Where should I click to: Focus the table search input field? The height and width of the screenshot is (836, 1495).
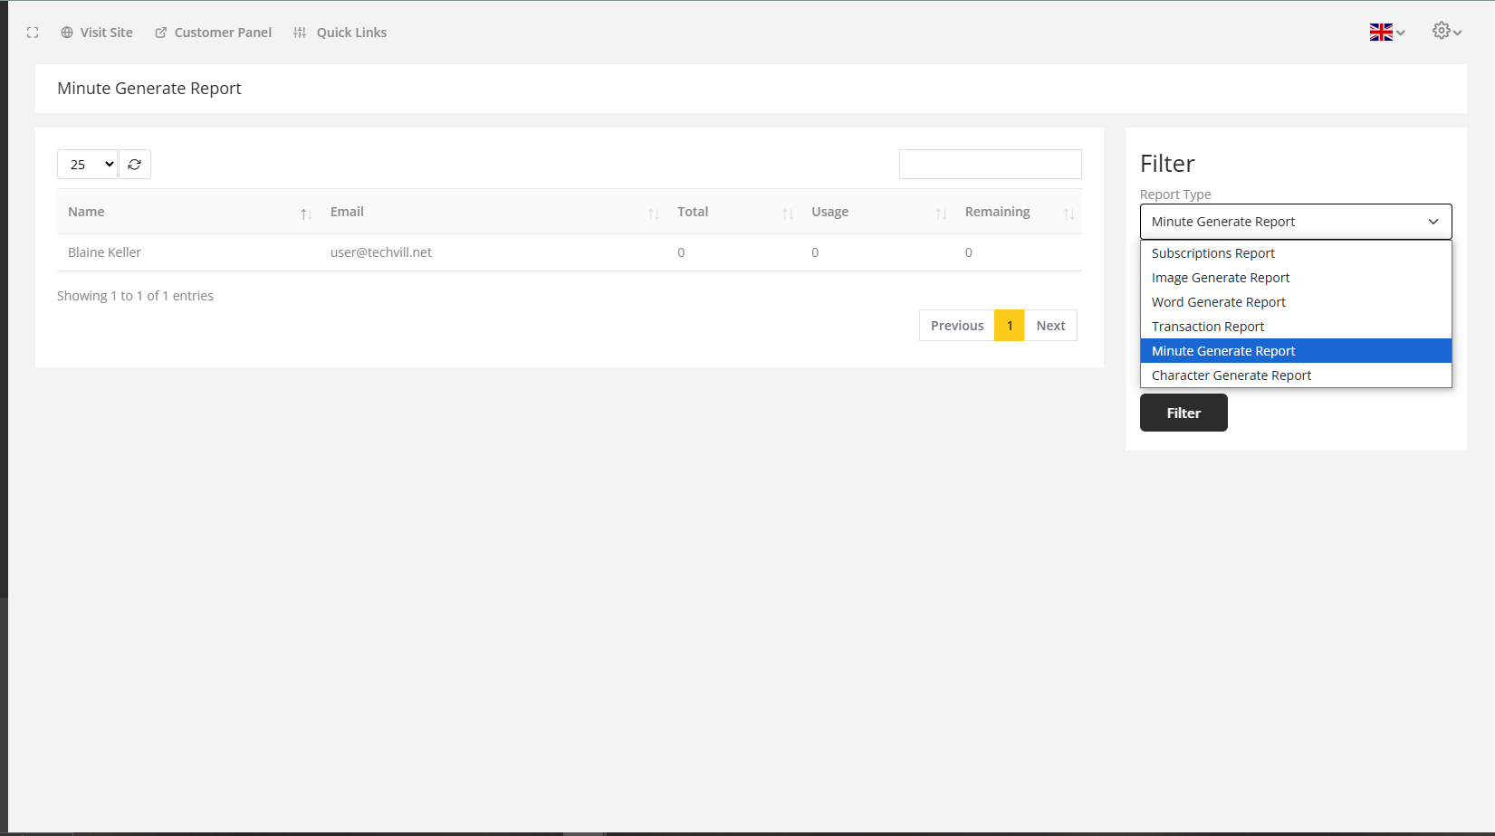(990, 165)
